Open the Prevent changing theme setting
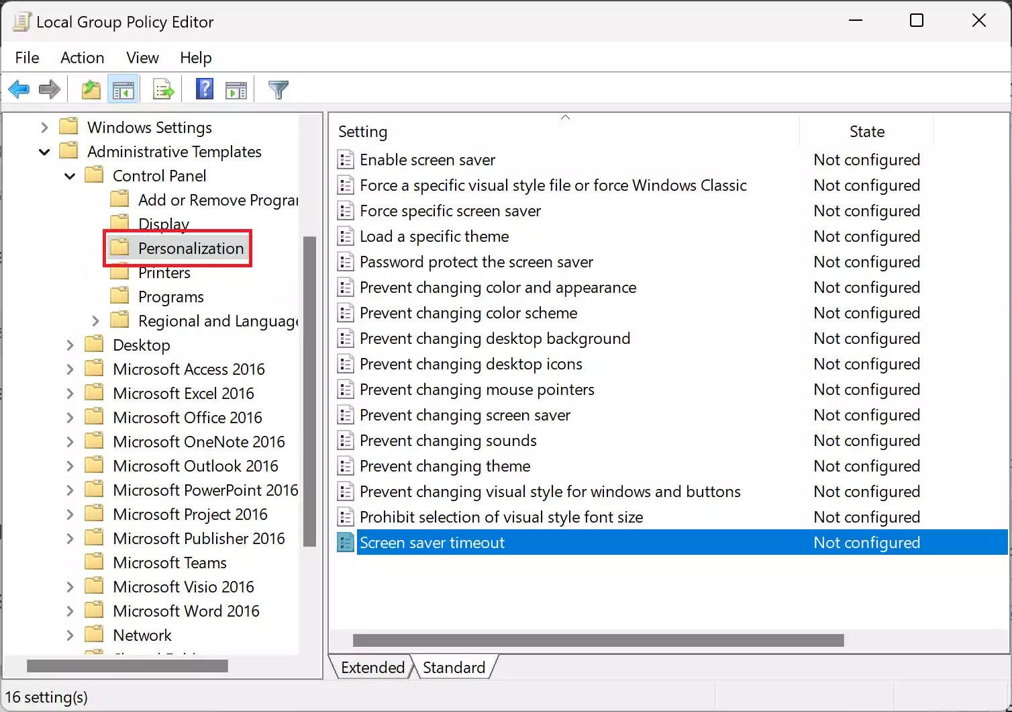The image size is (1012, 712). point(444,465)
